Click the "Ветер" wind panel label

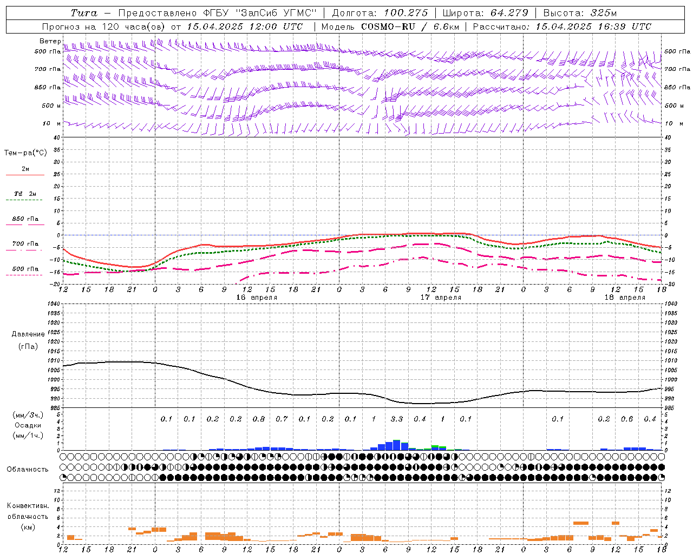pos(50,41)
